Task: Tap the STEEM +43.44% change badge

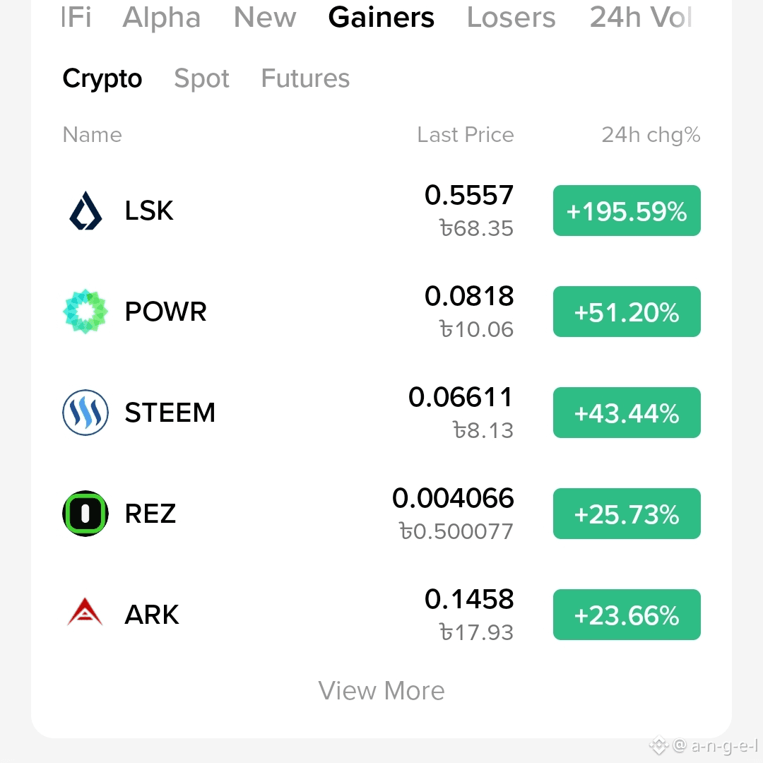Action: tap(627, 413)
